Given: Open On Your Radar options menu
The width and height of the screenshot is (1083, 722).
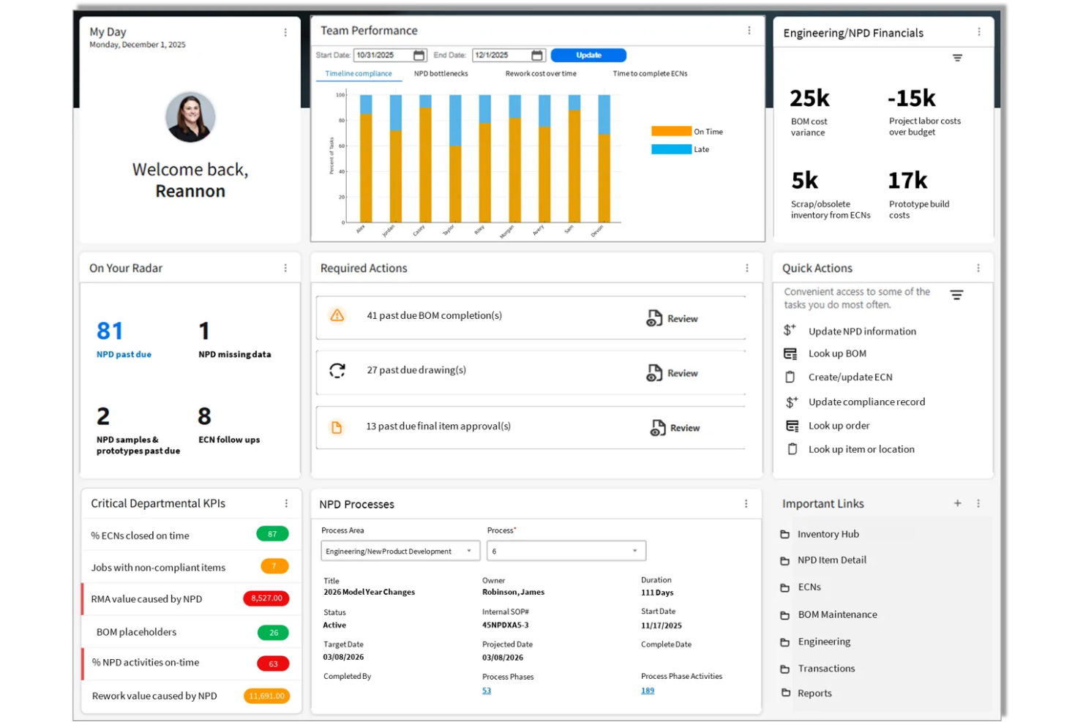Looking at the screenshot, I should (285, 268).
